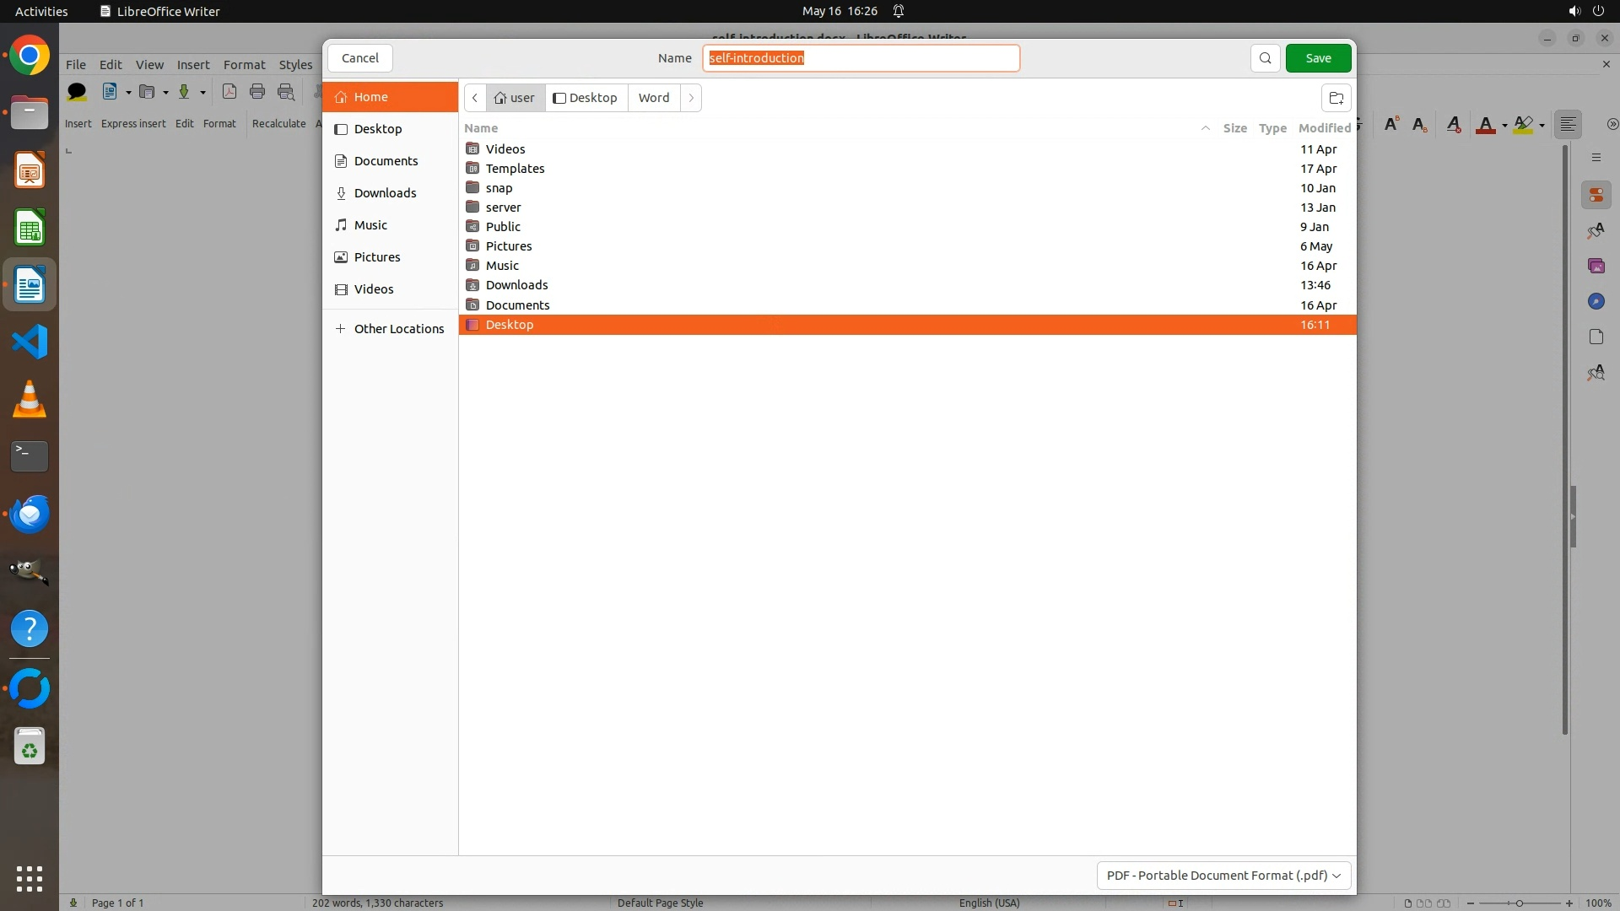Select the Documents folder in list
This screenshot has height=911, width=1620.
pos(517,305)
